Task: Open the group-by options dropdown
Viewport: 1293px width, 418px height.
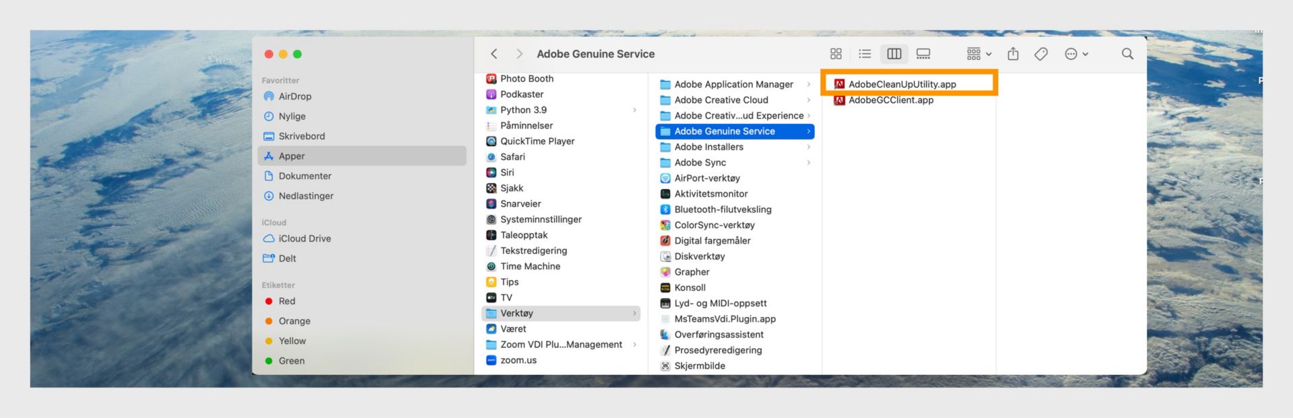Action: [979, 54]
